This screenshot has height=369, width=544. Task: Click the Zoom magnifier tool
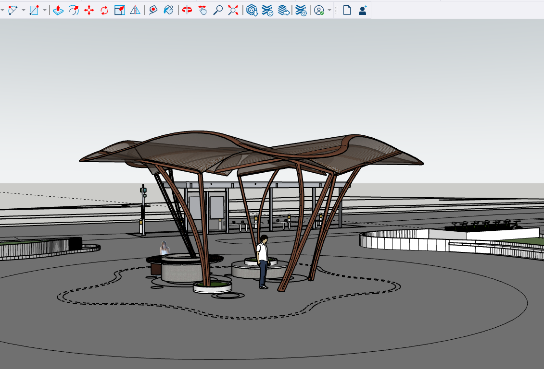coord(218,10)
